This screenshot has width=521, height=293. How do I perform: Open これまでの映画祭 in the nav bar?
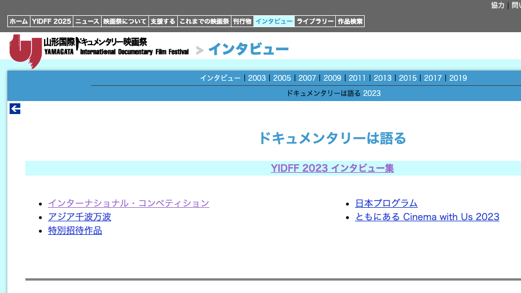(204, 21)
